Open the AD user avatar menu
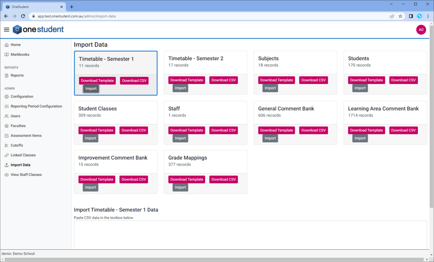The height and width of the screenshot is (262, 434). click(x=421, y=30)
